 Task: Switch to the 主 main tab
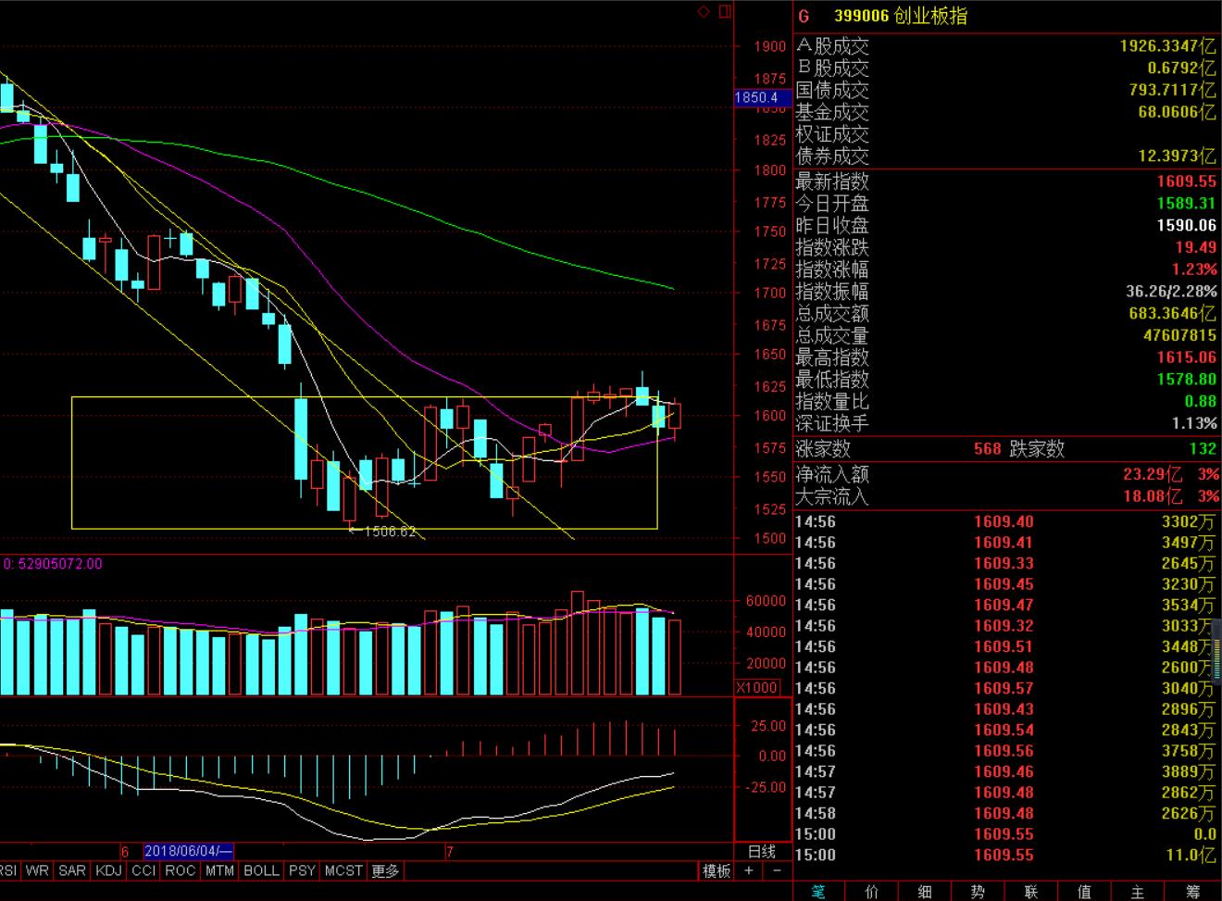coord(1138,891)
